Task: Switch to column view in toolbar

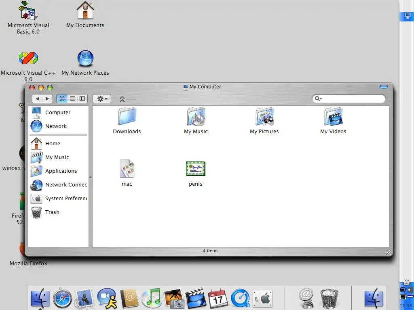Action: [x=82, y=98]
